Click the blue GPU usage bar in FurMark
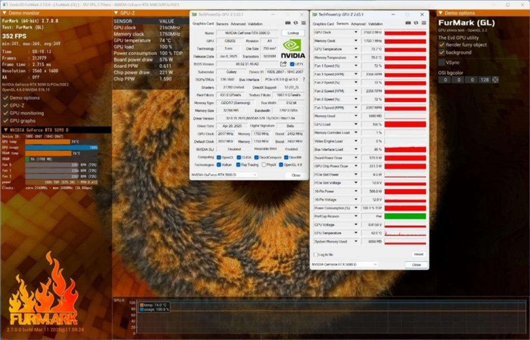This screenshot has height=340, width=530. point(61,147)
